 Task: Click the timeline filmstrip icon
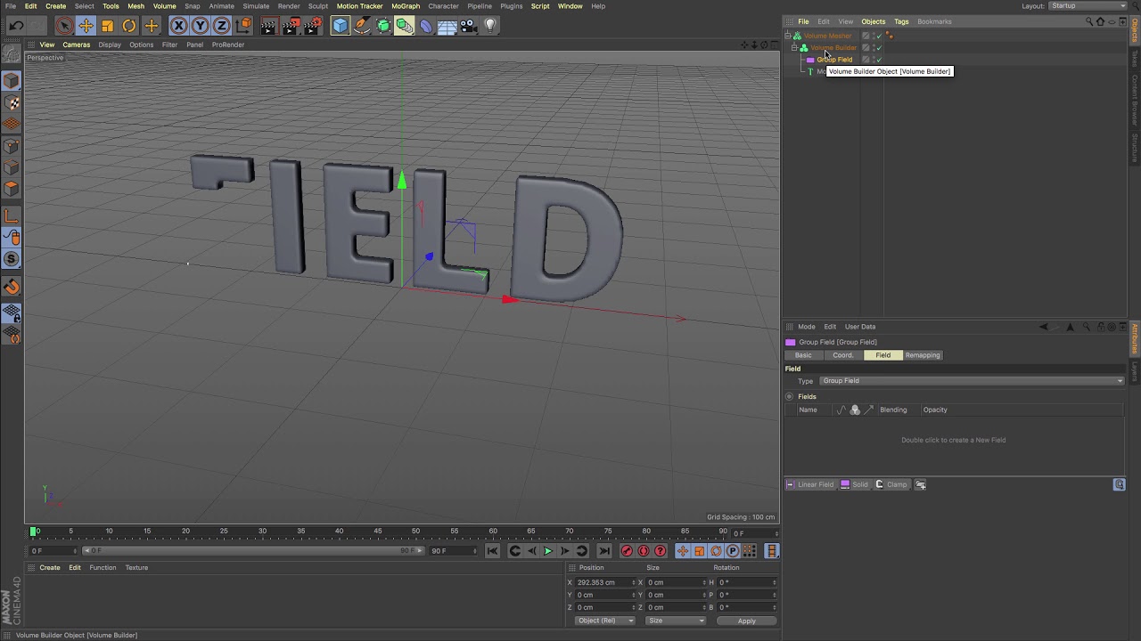pyautogui.click(x=772, y=551)
